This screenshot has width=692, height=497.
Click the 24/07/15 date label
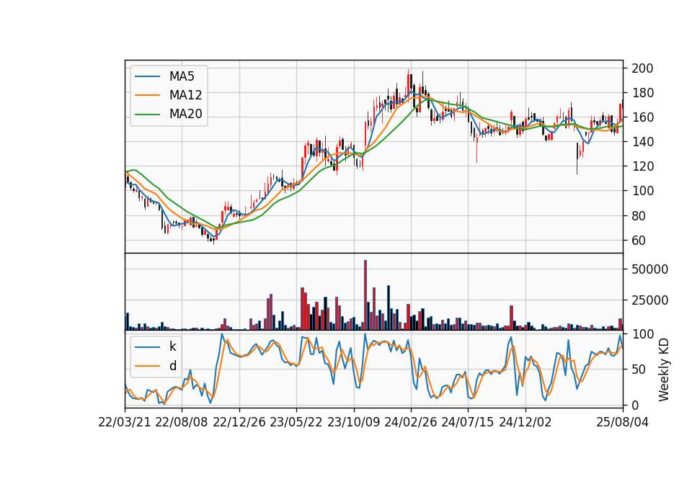click(467, 422)
